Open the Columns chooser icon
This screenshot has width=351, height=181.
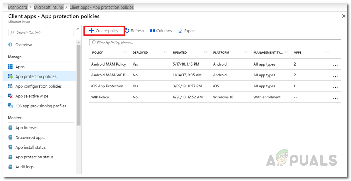[152, 31]
